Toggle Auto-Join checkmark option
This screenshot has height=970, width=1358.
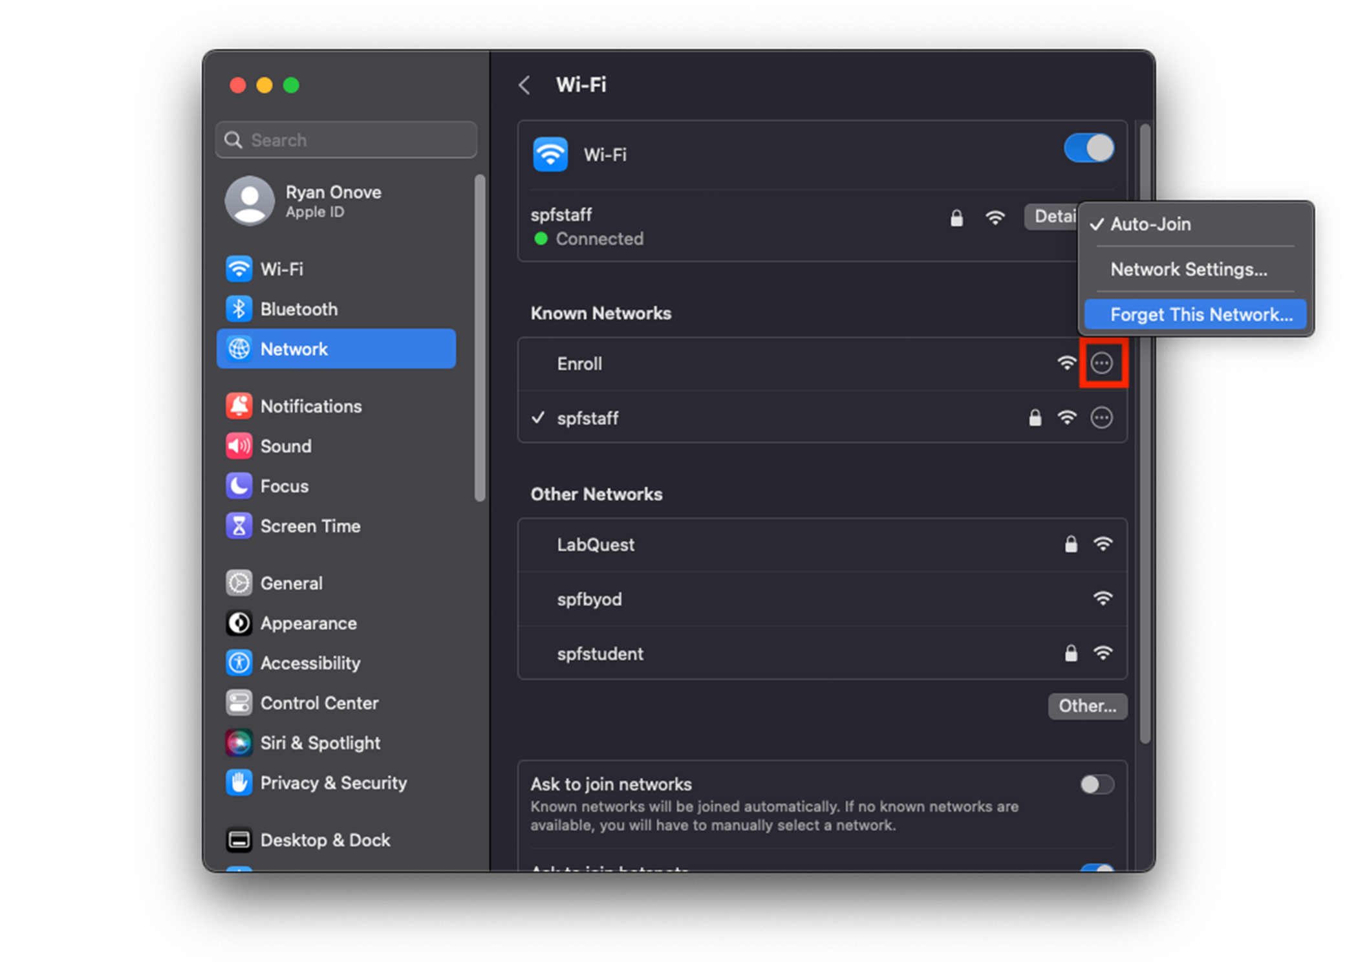1150,224
